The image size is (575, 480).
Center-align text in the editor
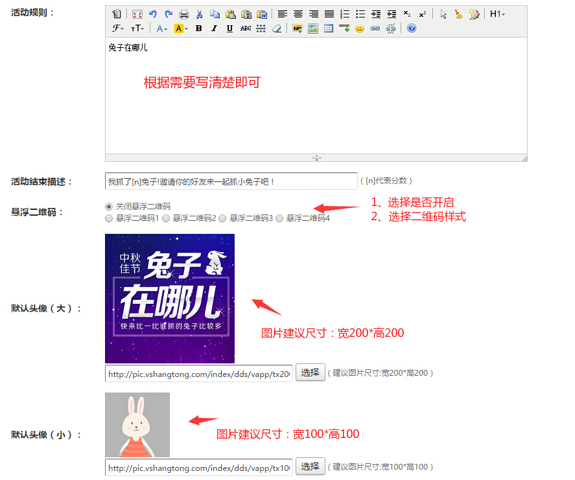pyautogui.click(x=298, y=14)
